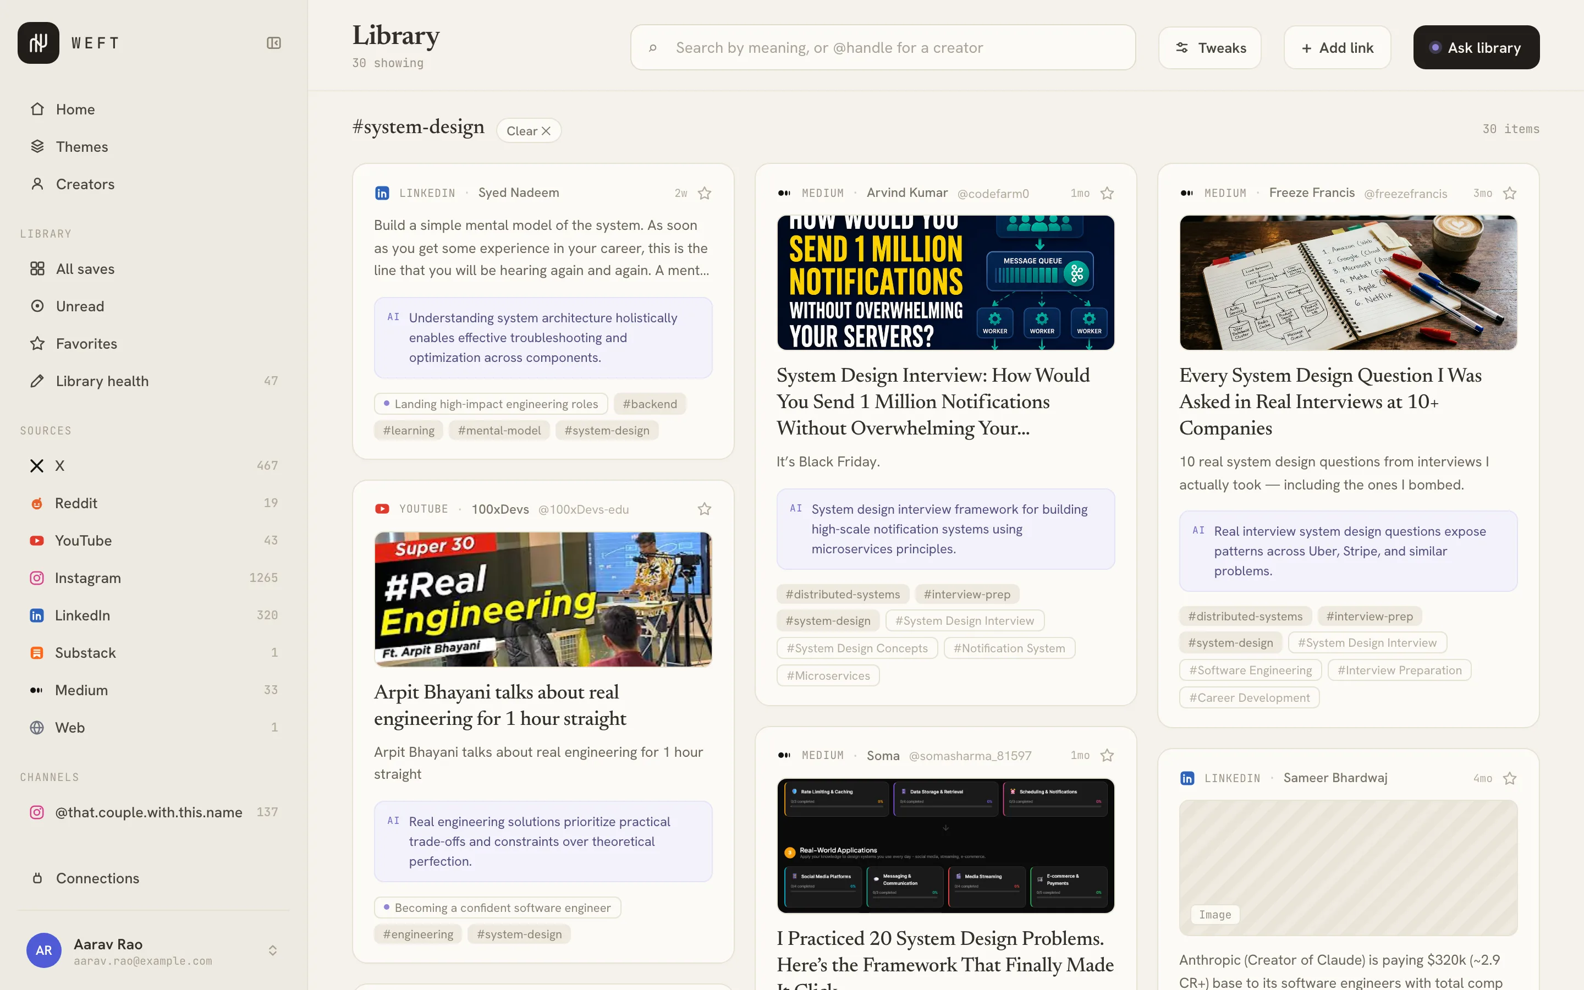Open 'I Practiced 20 System Design Problems' title
This screenshot has height=990, width=1584.
945,959
